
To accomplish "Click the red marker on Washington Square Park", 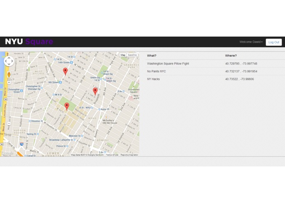I will (x=67, y=106).
